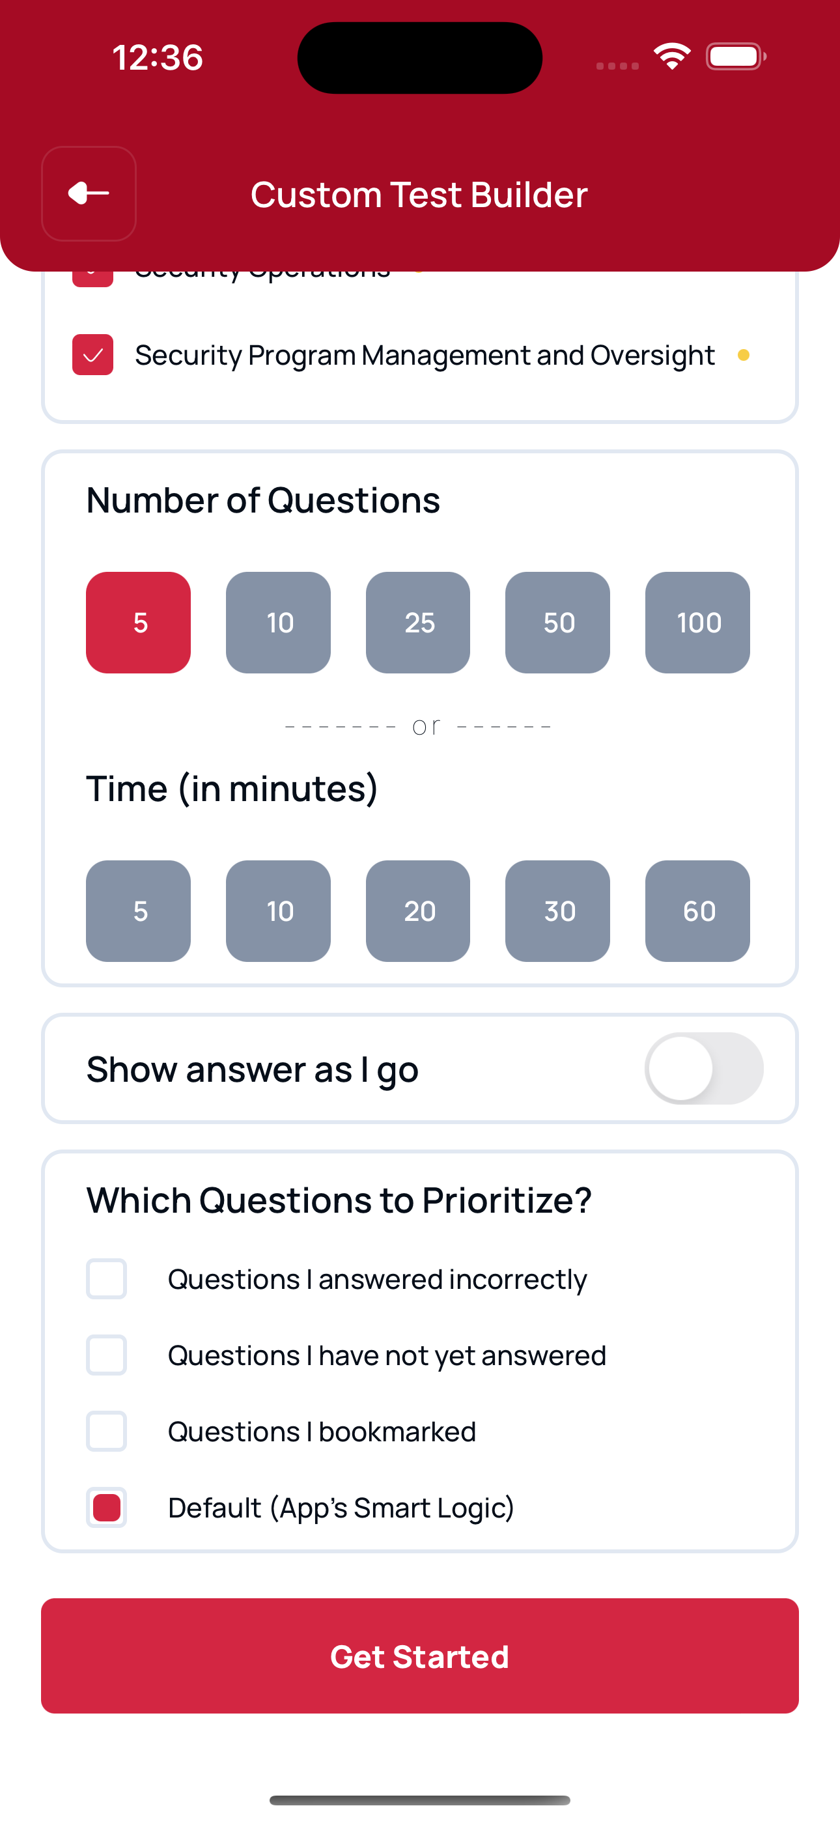Image resolution: width=840 pixels, height=1821 pixels.
Task: Pick 50 questions
Action: tap(558, 623)
